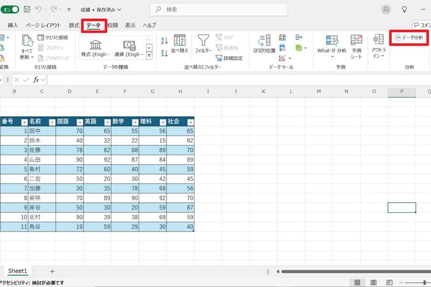Add a new sheet with the plus icon
This screenshot has height=287, width=431.
52,271
